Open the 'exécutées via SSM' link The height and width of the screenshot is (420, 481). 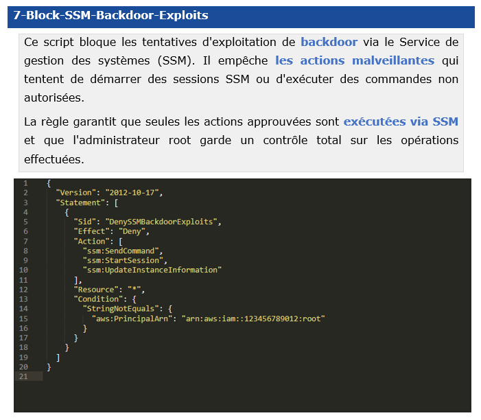coord(401,121)
